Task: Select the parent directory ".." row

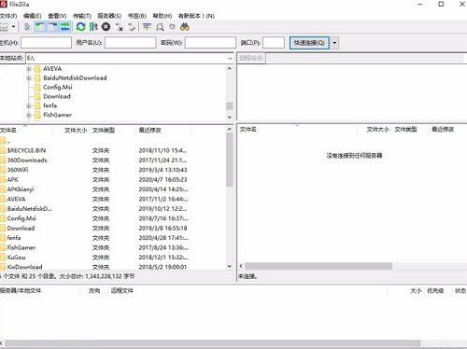Action: coord(112,141)
